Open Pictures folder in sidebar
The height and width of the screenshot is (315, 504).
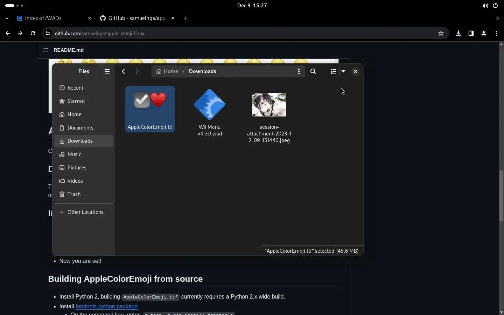pos(84,168)
